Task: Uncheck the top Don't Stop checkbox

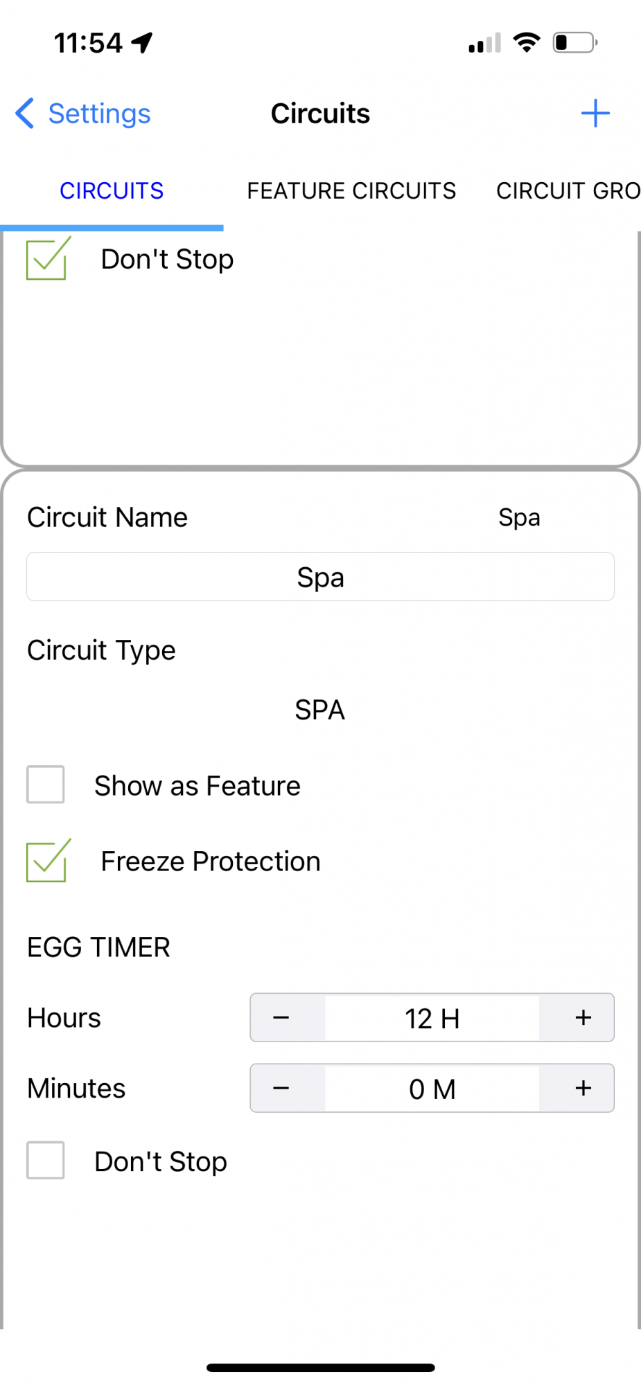Action: pyautogui.click(x=47, y=259)
